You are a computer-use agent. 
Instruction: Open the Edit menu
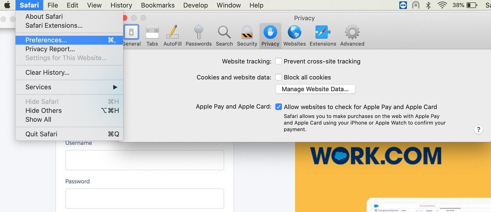(x=72, y=5)
